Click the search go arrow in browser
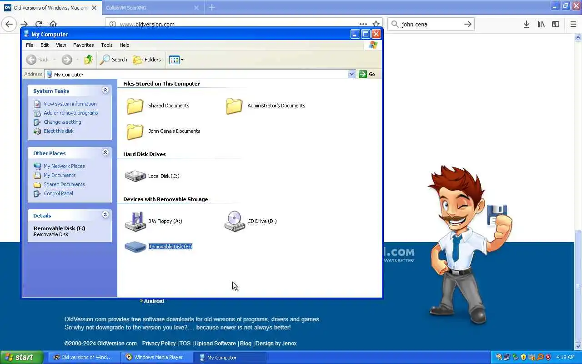The height and width of the screenshot is (364, 582). (467, 24)
